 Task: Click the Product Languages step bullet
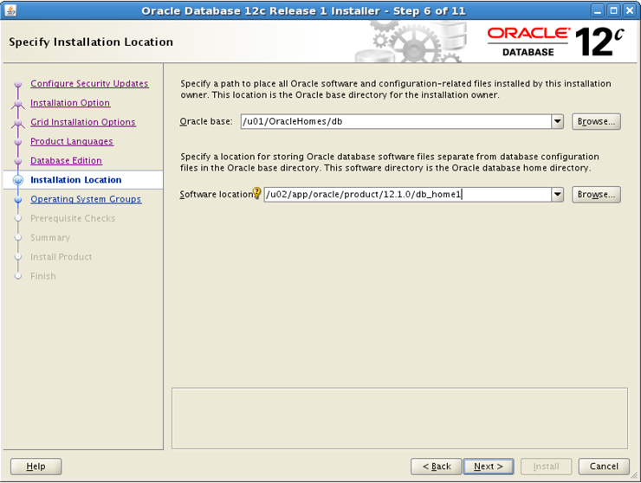[18, 141]
